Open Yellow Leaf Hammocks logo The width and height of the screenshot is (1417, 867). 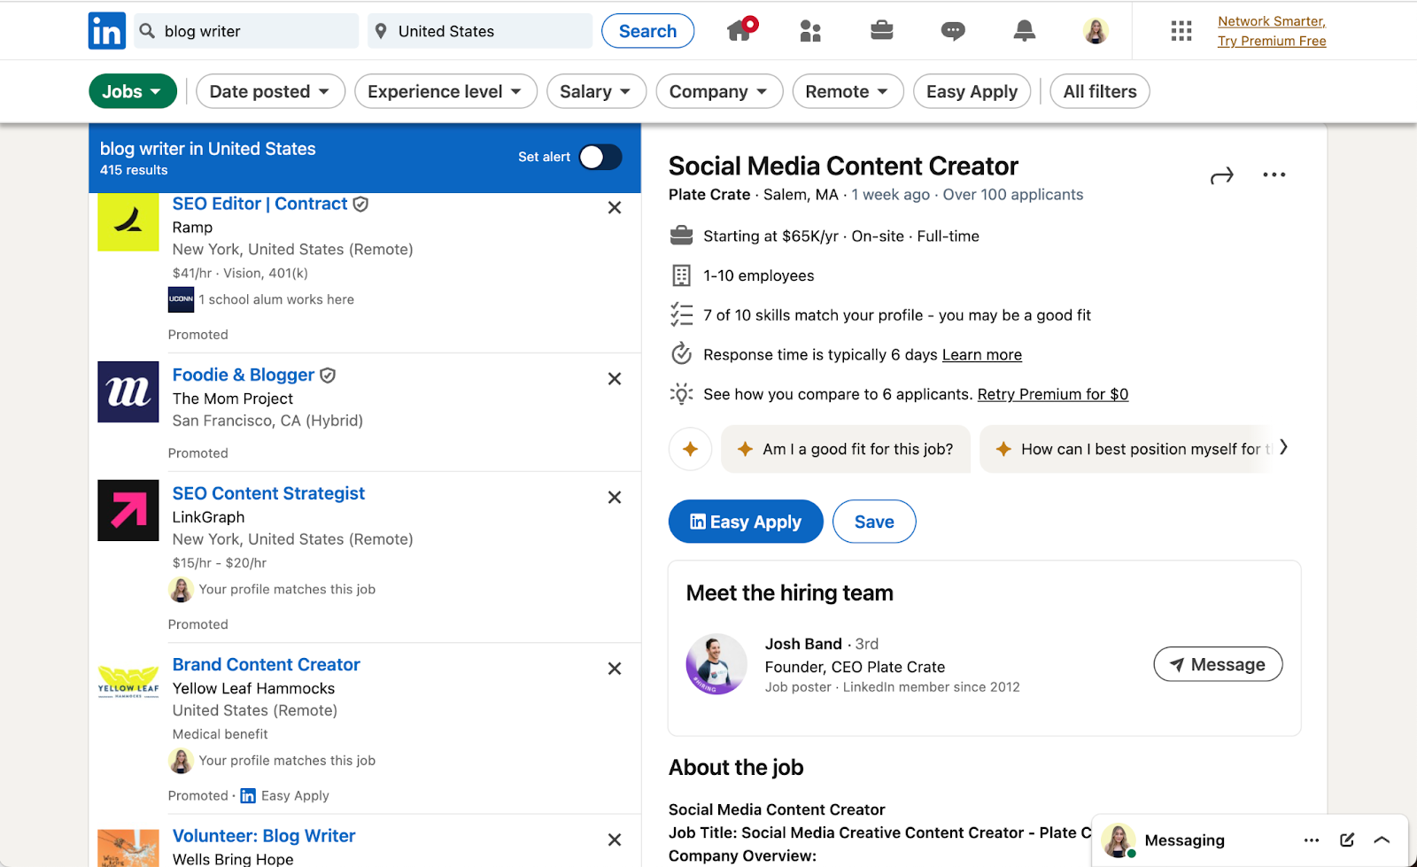[x=128, y=682]
